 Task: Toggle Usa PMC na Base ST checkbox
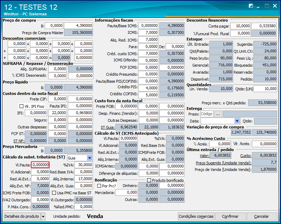(x=54, y=193)
